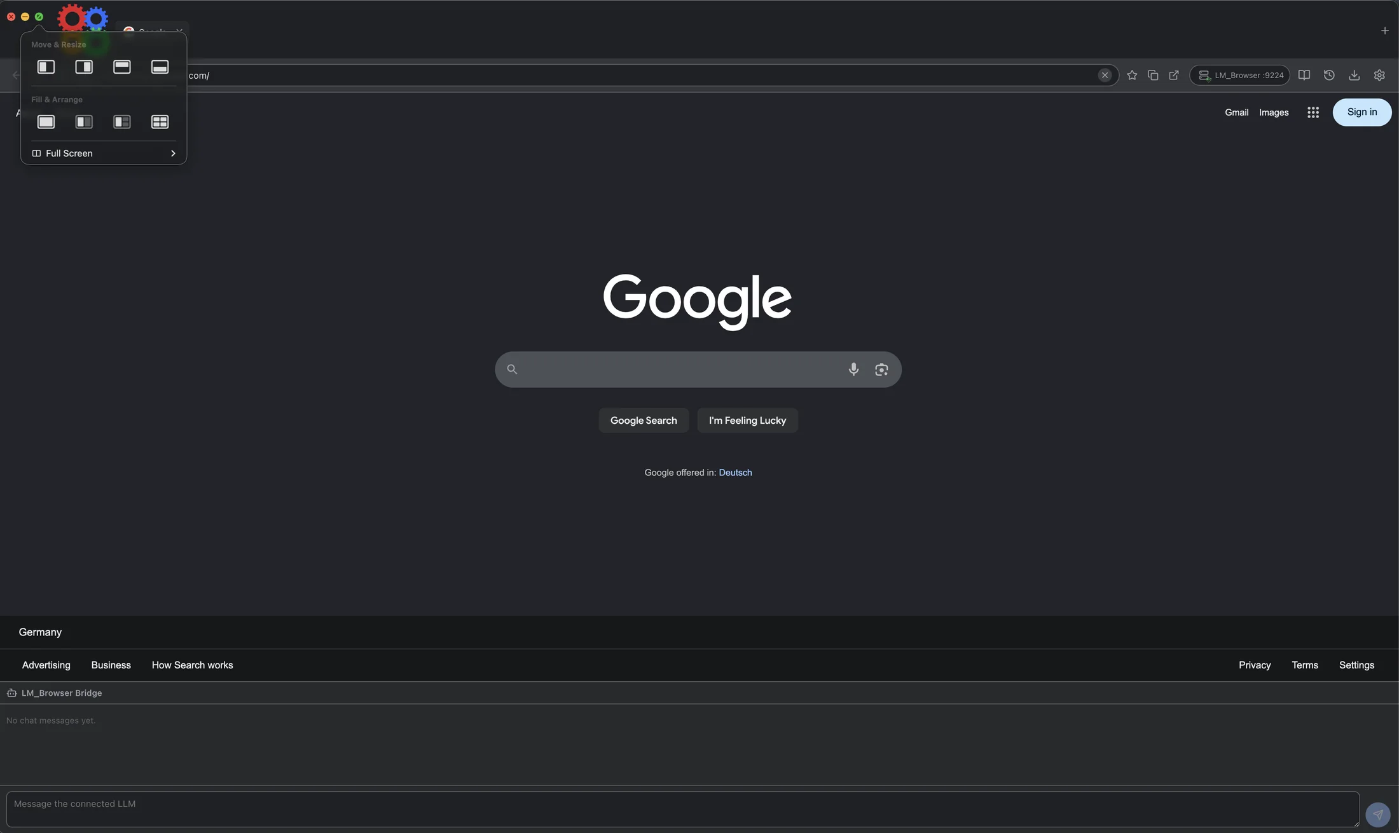The image size is (1399, 833).
Task: Click the Sign in button
Action: pos(1362,112)
